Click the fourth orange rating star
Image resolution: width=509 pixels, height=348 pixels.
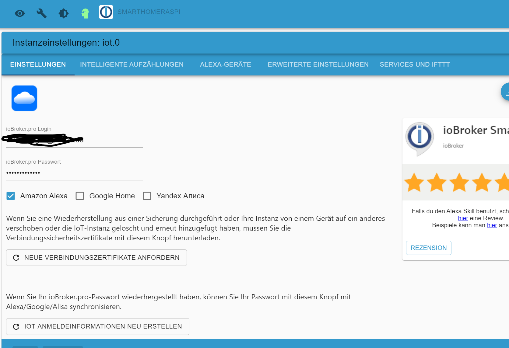pyautogui.click(x=482, y=183)
